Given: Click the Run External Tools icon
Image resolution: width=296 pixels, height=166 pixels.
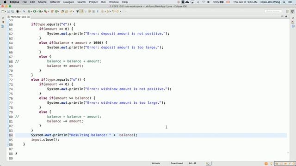Looking at the screenshot, I should click(45, 12).
